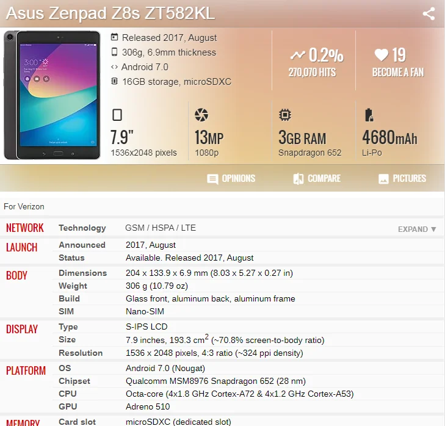The width and height of the screenshot is (445, 426).
Task: Expand the Network section
Action: coord(417,229)
